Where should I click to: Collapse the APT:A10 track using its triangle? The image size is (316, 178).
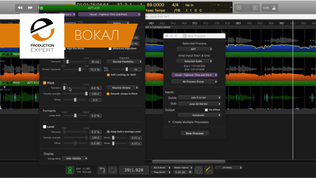point(3,83)
